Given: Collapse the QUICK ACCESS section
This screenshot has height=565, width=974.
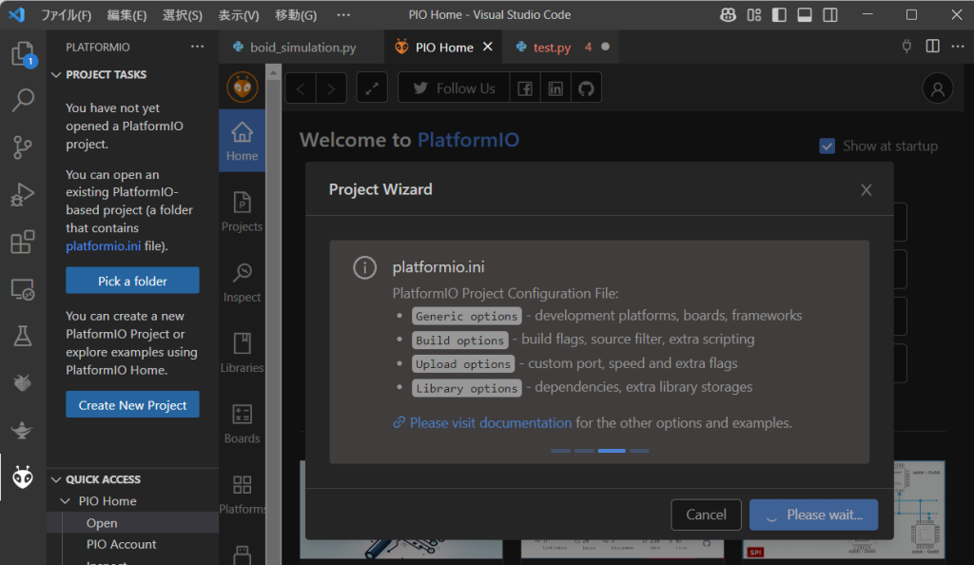Looking at the screenshot, I should (56, 479).
